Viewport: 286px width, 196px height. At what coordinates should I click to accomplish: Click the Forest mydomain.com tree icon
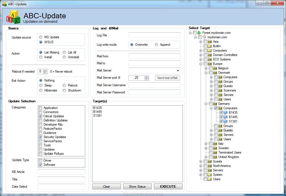coord(199,33)
